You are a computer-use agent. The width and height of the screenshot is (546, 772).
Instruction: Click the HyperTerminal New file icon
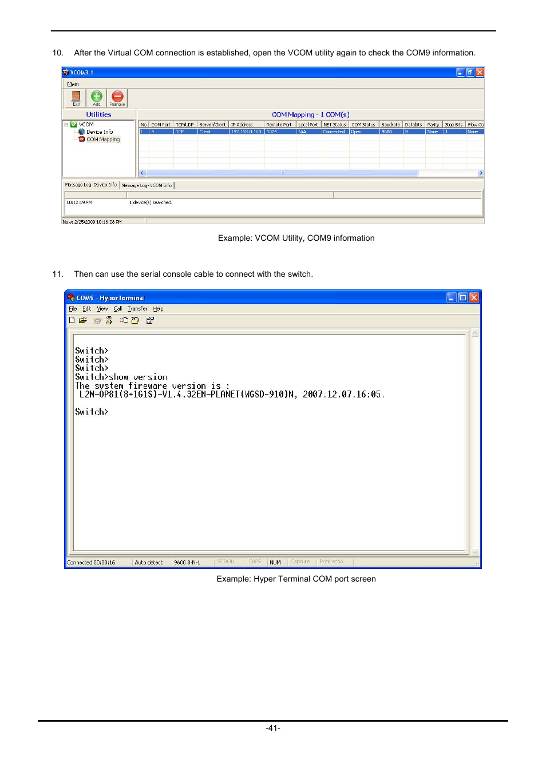click(x=72, y=320)
